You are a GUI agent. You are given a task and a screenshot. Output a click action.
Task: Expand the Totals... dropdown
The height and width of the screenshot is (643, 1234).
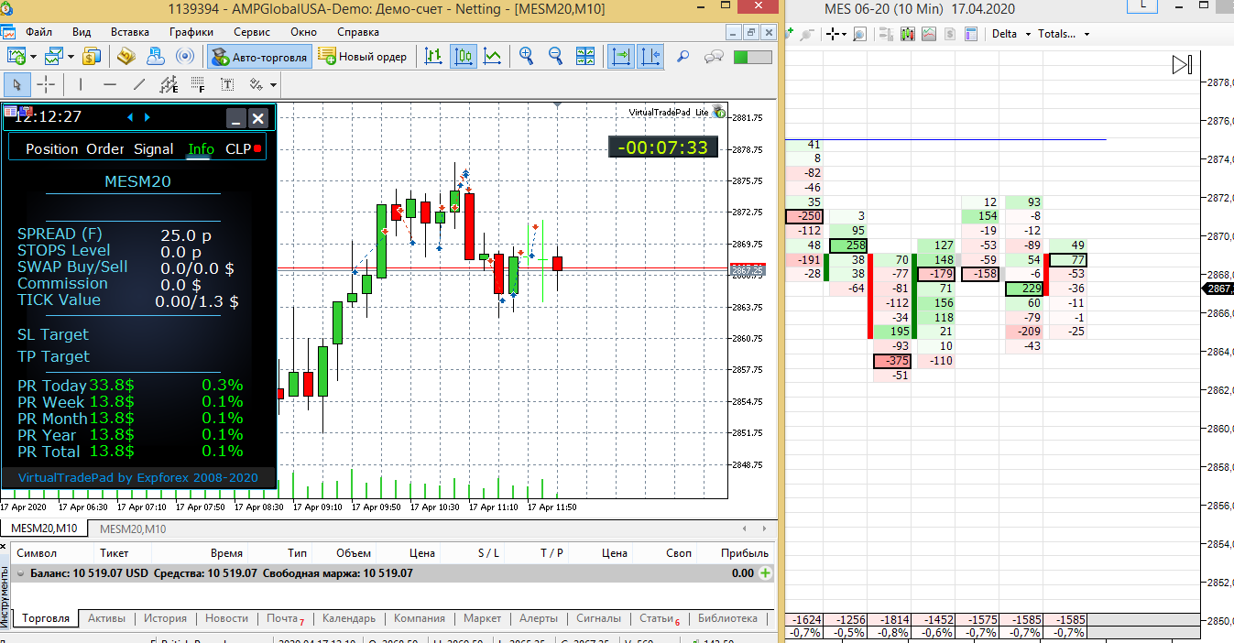(x=1064, y=34)
